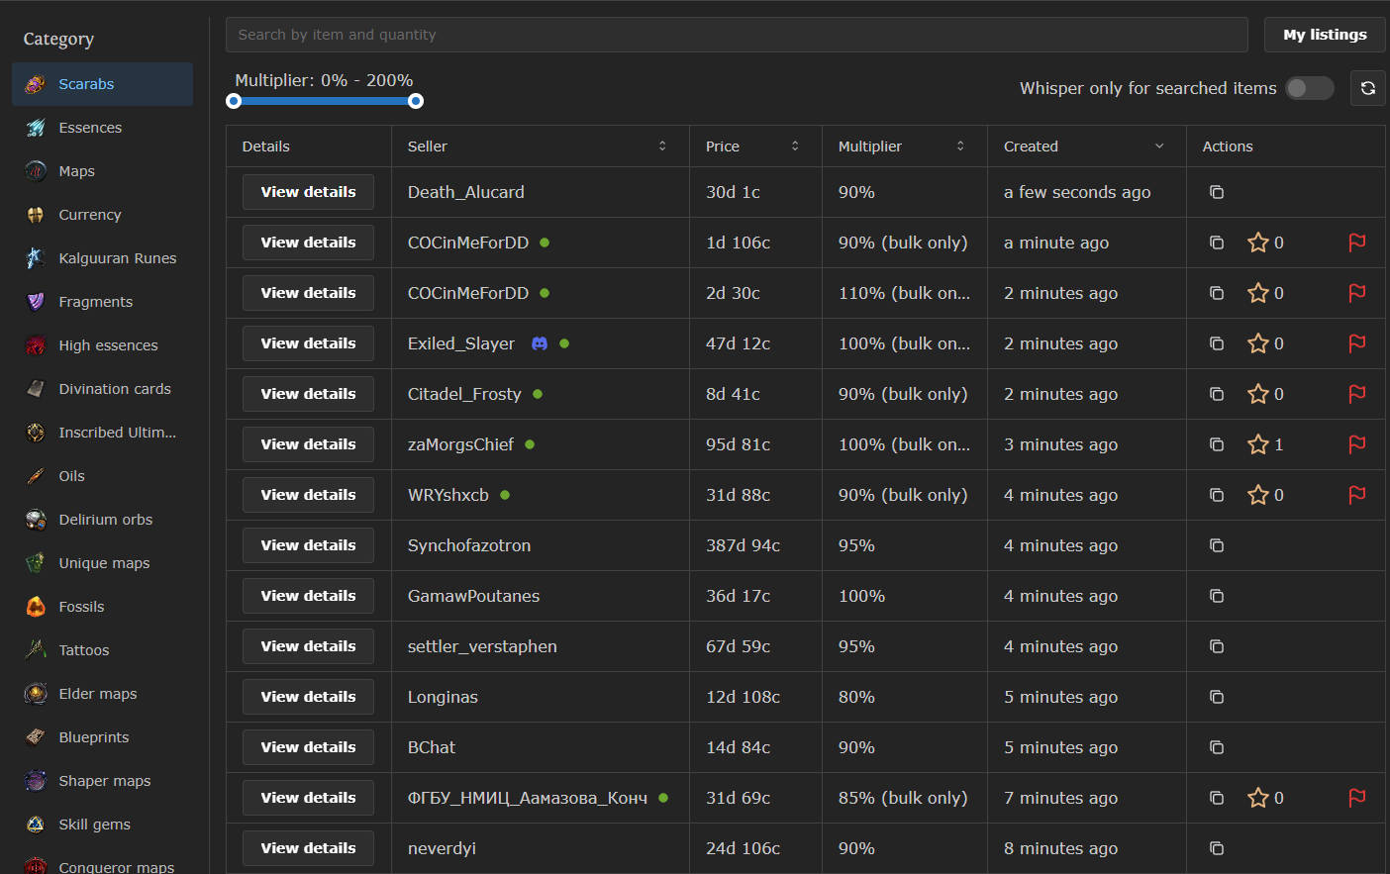The image size is (1390, 874).
Task: Select Essences category in sidebar
Action: (90, 128)
